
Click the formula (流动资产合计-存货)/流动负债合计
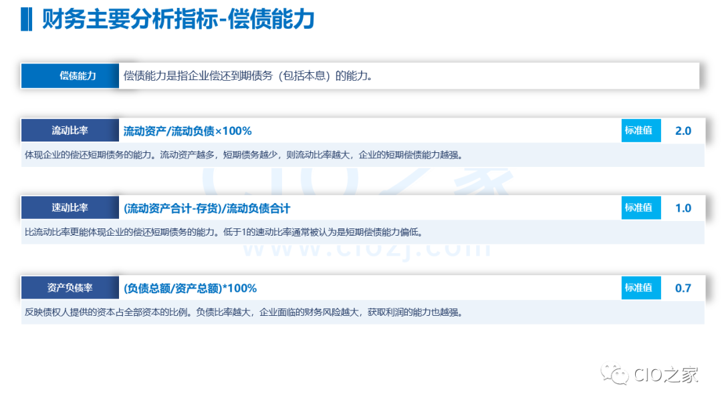click(x=207, y=208)
